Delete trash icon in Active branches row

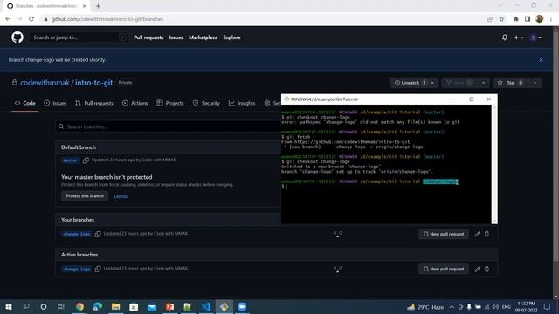487,269
